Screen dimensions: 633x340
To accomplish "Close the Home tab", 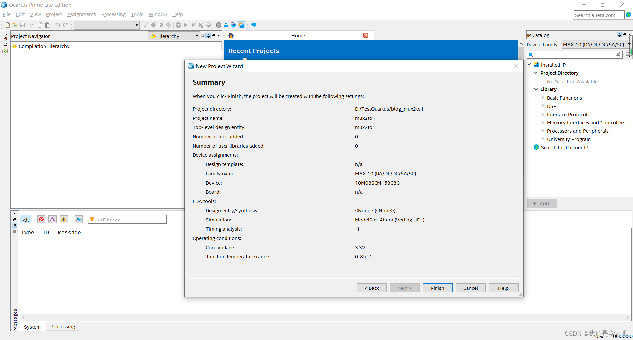I will 366,35.
